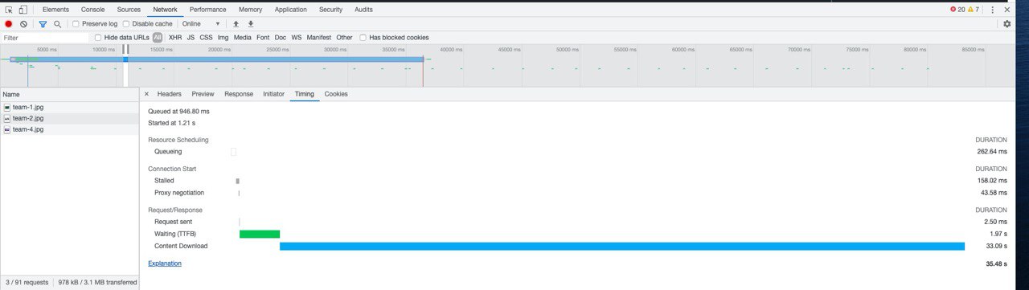This screenshot has width=1029, height=290.
Task: Filter requests by XHR
Action: [175, 38]
